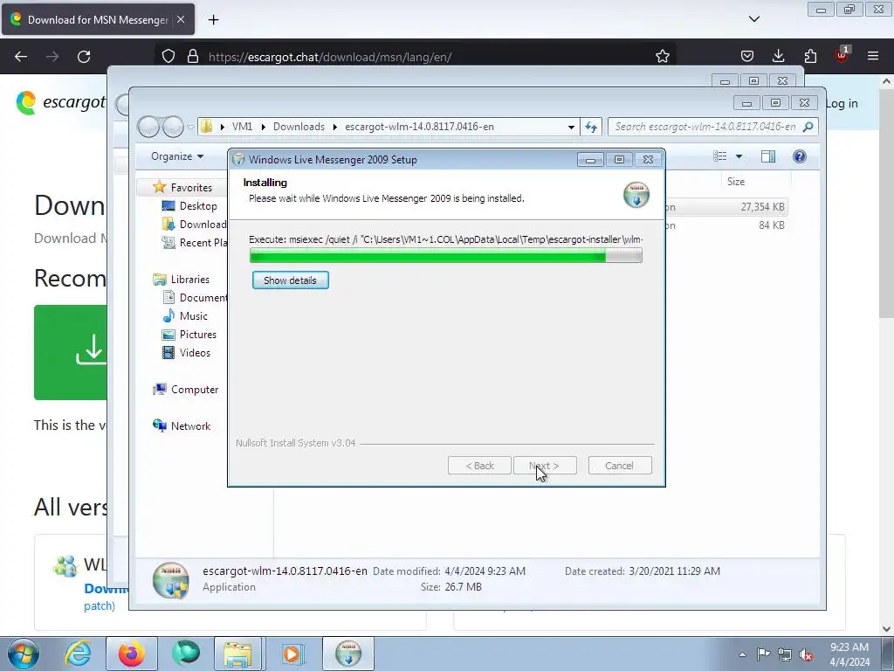This screenshot has width=894, height=671.
Task: Open the Firefox downloads panel
Action: [x=778, y=57]
